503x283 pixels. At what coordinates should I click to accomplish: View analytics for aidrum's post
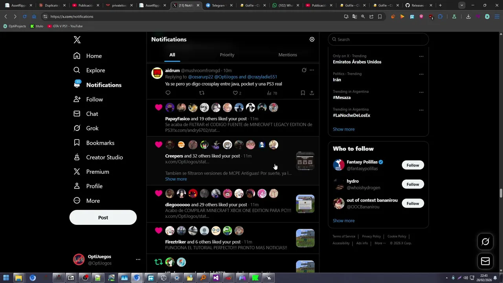272,93
